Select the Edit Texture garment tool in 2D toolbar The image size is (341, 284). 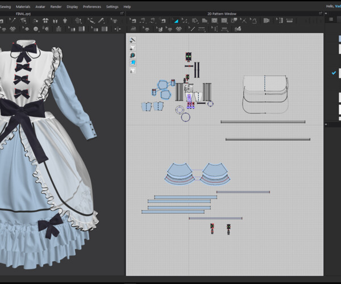[x=147, y=29]
